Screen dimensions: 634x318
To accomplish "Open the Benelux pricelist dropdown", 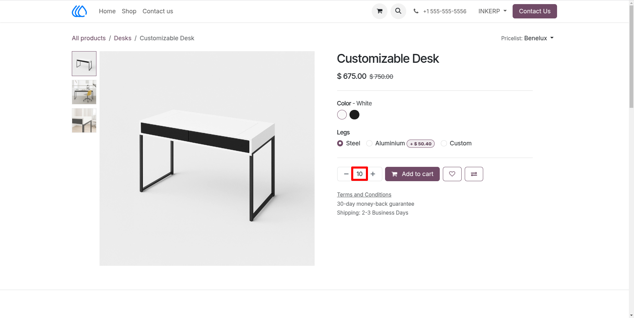I will (x=539, y=38).
